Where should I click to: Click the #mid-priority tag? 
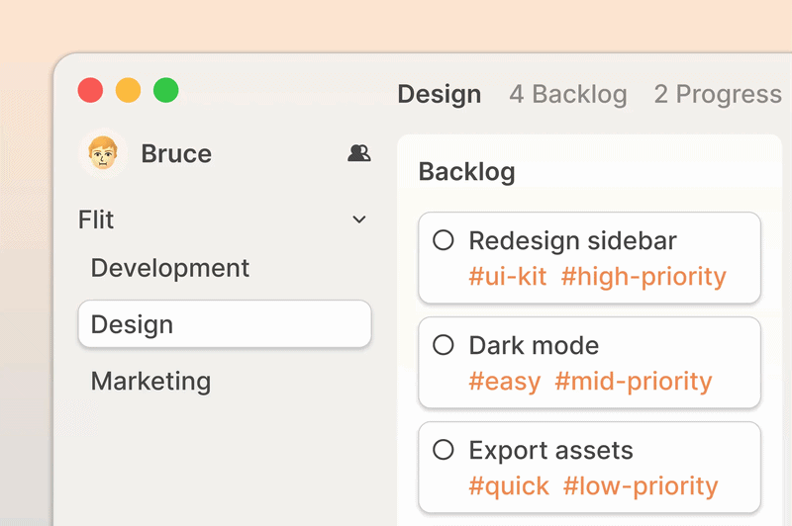tap(634, 382)
